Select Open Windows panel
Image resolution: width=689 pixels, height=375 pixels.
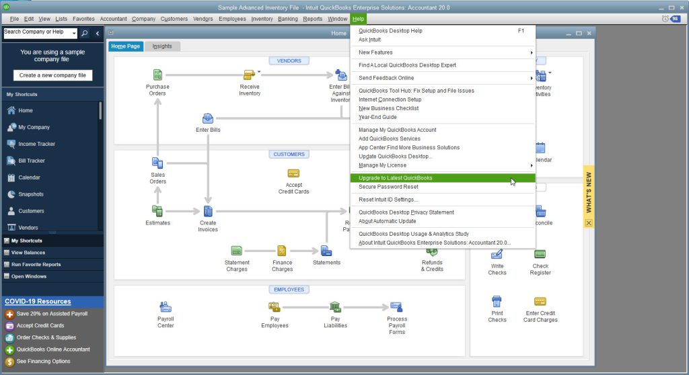(x=52, y=276)
